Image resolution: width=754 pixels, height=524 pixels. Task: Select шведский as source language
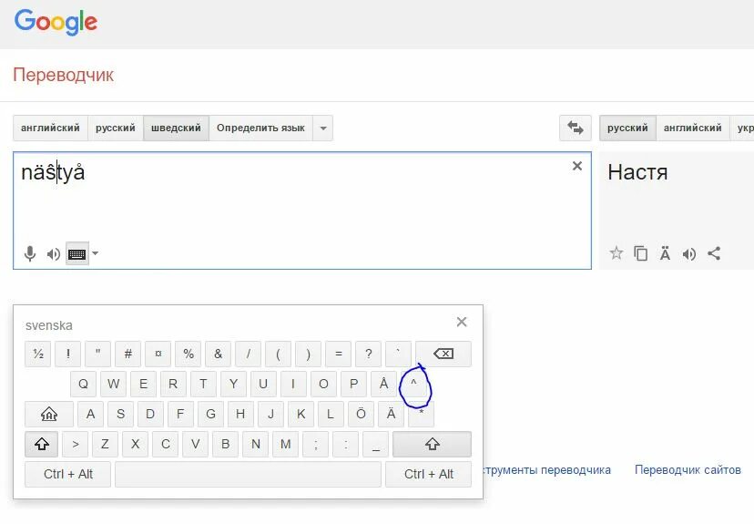[x=176, y=128]
